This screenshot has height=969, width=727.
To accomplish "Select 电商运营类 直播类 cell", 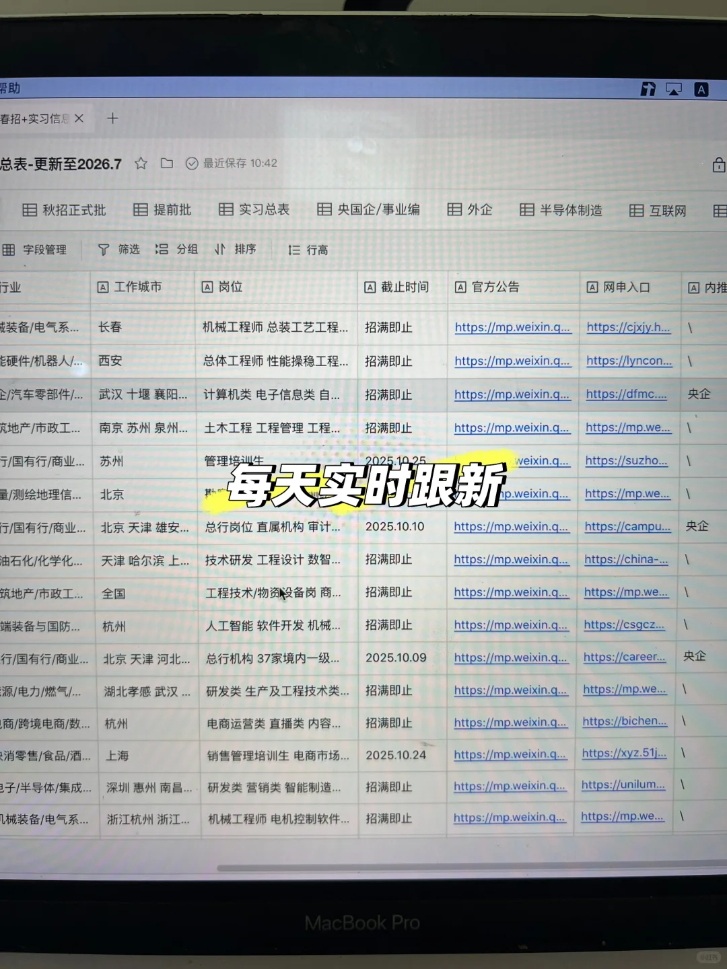I will coord(279,723).
